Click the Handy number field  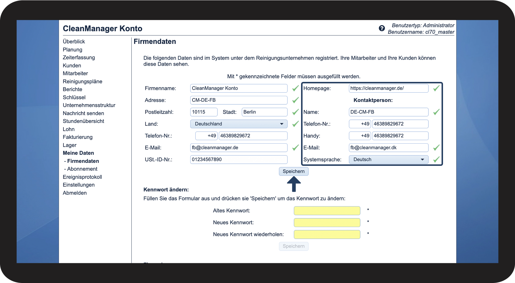[400, 136]
